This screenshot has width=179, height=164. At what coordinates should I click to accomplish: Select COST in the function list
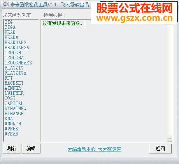click(10, 98)
